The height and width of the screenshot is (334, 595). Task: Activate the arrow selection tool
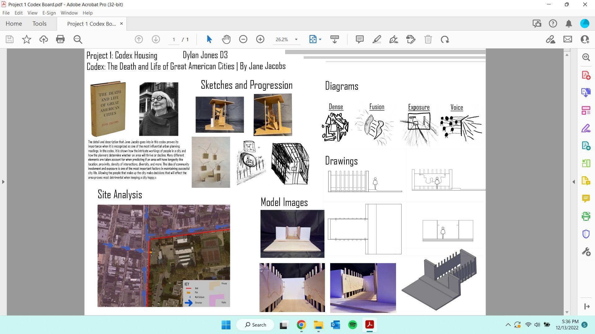(x=209, y=39)
